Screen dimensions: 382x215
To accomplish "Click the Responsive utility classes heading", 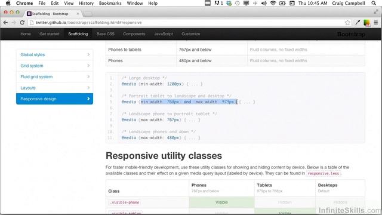I will point(164,156).
